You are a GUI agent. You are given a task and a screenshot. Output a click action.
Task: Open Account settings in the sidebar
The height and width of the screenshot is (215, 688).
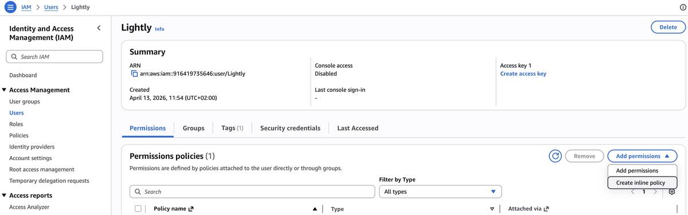point(30,158)
